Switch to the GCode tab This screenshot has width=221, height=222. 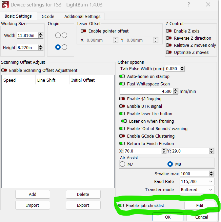pos(48,16)
